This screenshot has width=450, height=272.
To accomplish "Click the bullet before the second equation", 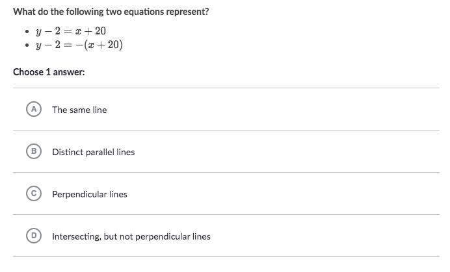I will (27, 45).
